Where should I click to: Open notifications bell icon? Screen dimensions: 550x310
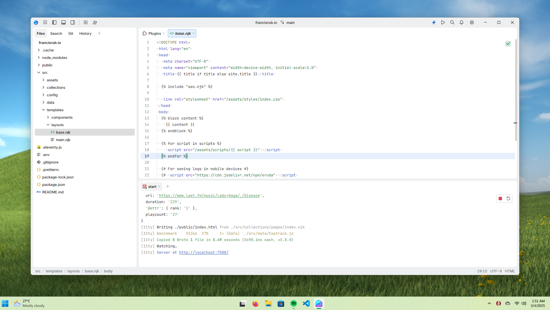point(461,22)
